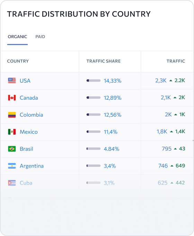The image size is (194, 236).
Task: Switch to the Paid tab
Action: (x=40, y=37)
